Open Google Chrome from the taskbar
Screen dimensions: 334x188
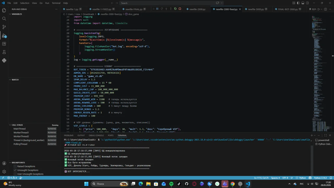coord(232,184)
